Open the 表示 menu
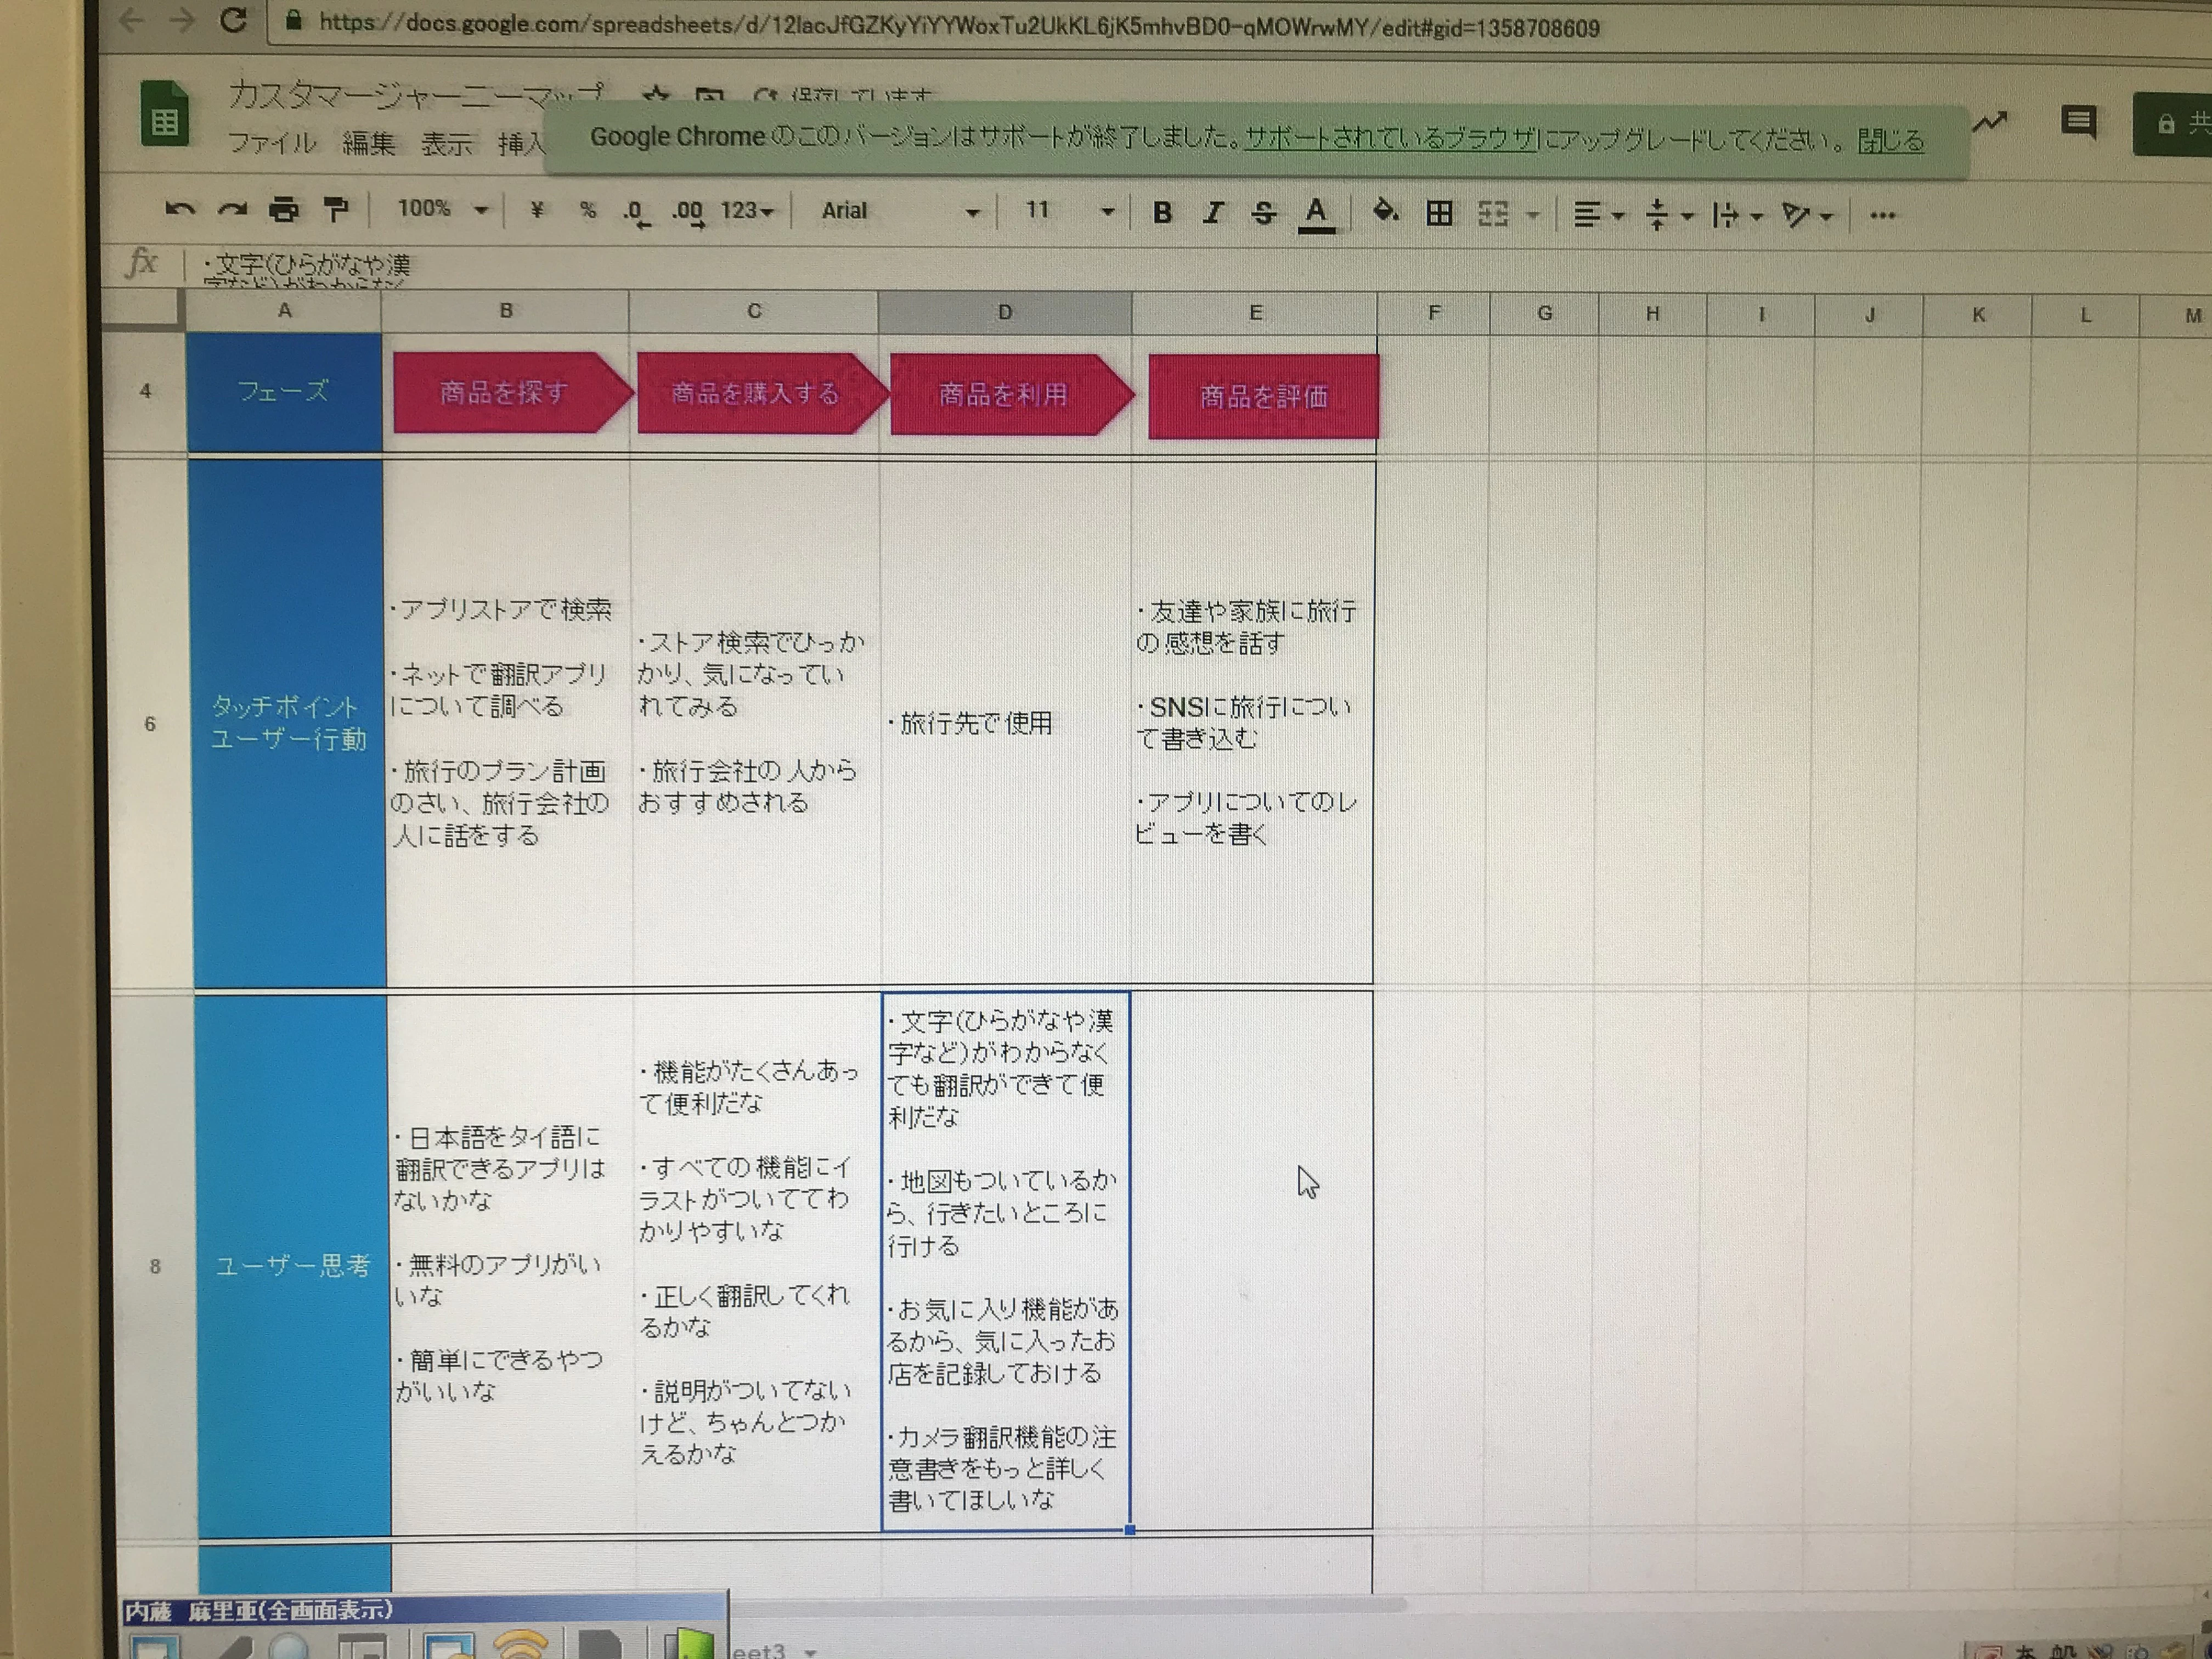The width and height of the screenshot is (2212, 1659). point(446,144)
